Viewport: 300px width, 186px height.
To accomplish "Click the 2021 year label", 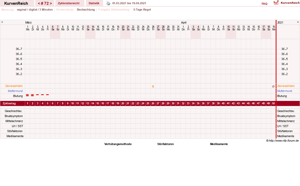I will 280,22.
